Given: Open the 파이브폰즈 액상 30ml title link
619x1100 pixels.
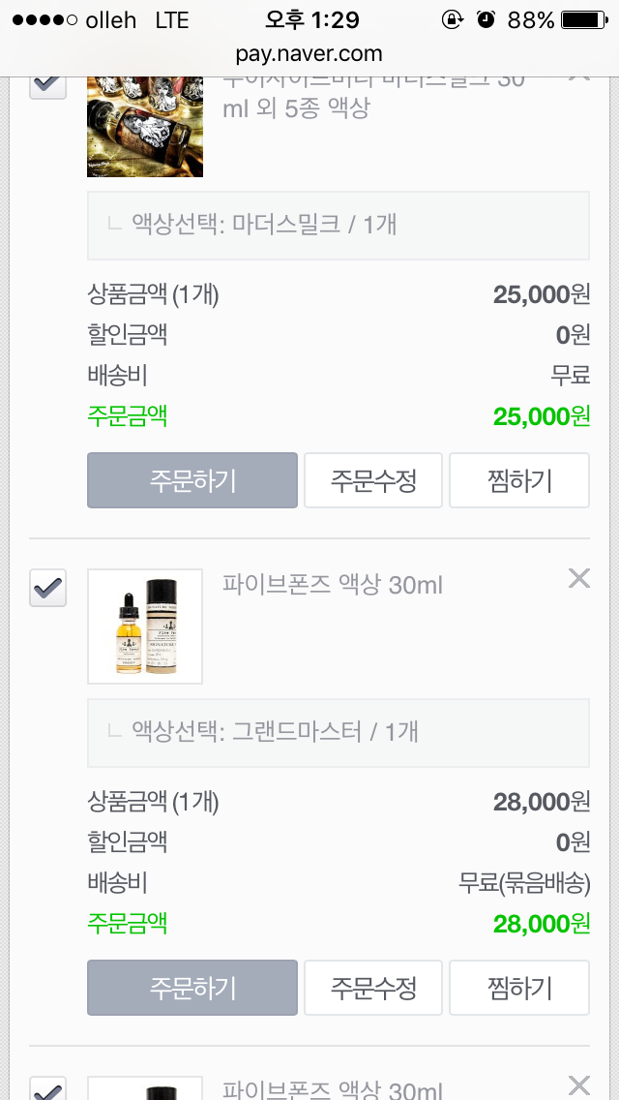Looking at the screenshot, I should pyautogui.click(x=333, y=585).
